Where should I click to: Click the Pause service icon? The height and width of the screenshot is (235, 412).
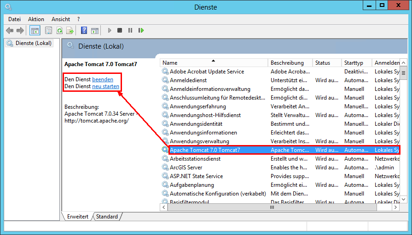click(130, 30)
